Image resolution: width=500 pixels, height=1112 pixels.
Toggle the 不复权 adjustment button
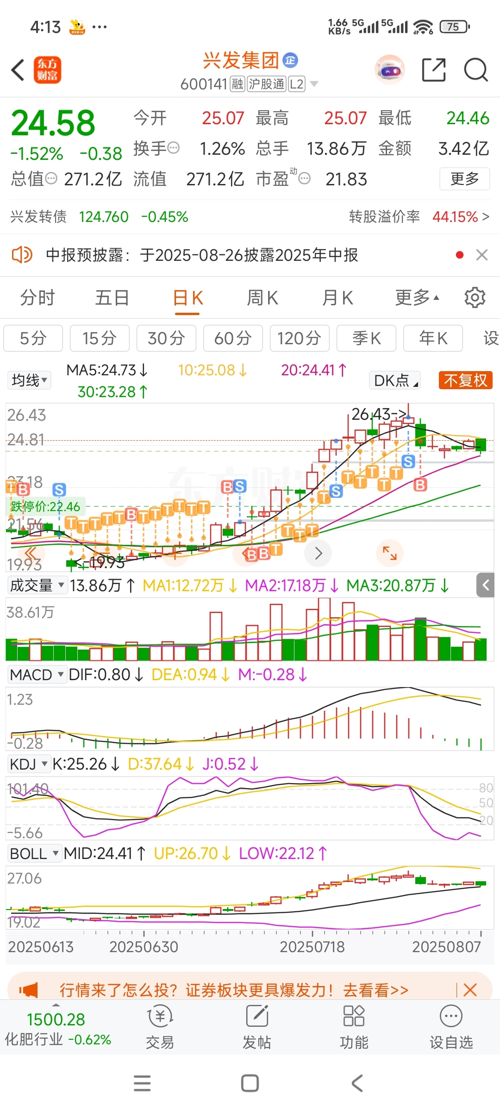(465, 380)
